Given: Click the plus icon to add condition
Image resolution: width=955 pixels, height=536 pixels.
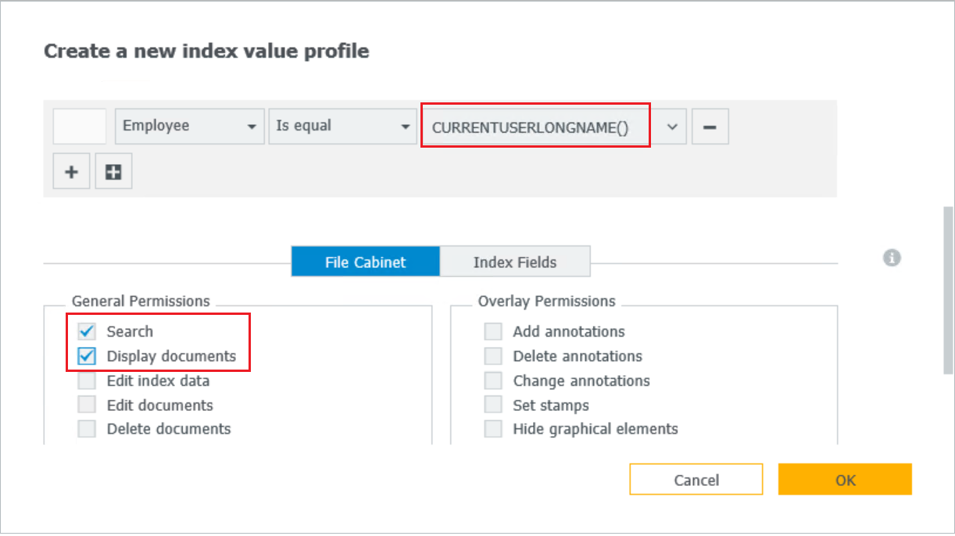Looking at the screenshot, I should point(71,172).
